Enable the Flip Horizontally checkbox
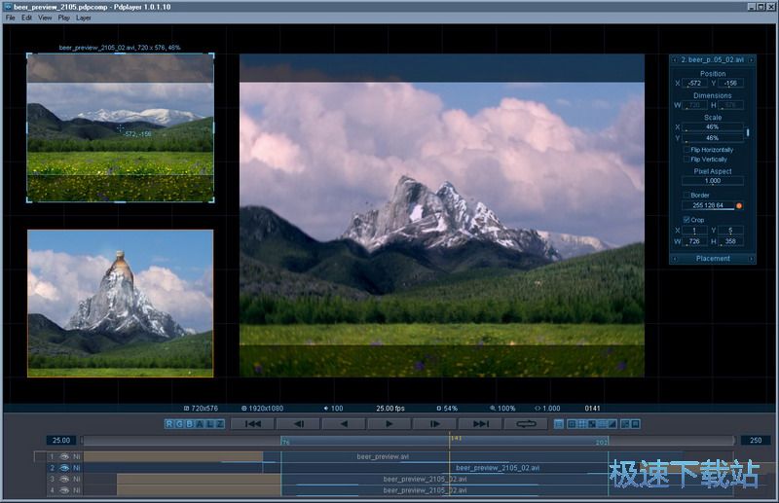Viewport: 779px width, 503px height. coord(686,150)
